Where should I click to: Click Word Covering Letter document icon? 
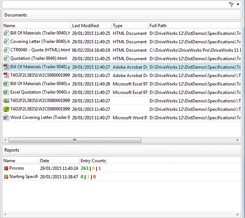point(6,117)
